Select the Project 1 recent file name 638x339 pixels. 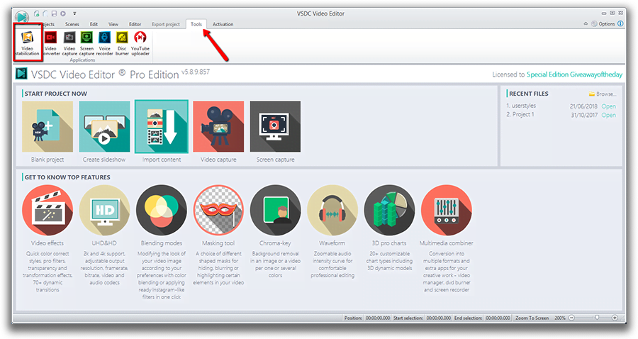coord(523,114)
